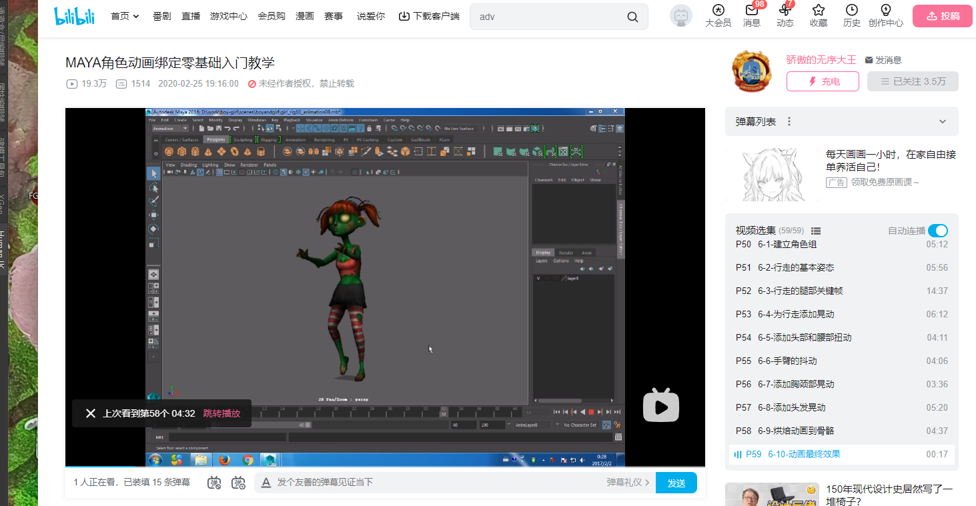
Task: Play P52 6-3-行走的腿部关键帧
Action: (x=842, y=291)
